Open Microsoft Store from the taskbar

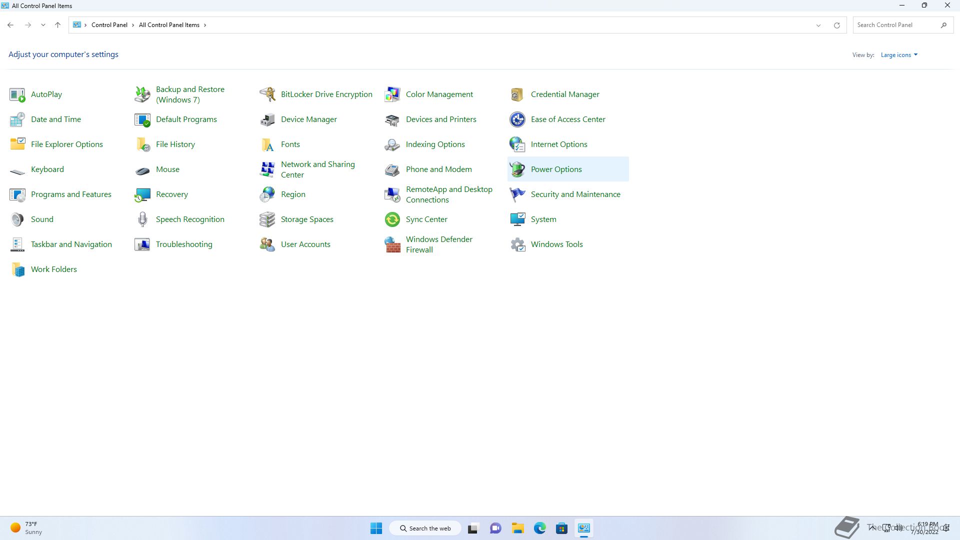tap(561, 528)
